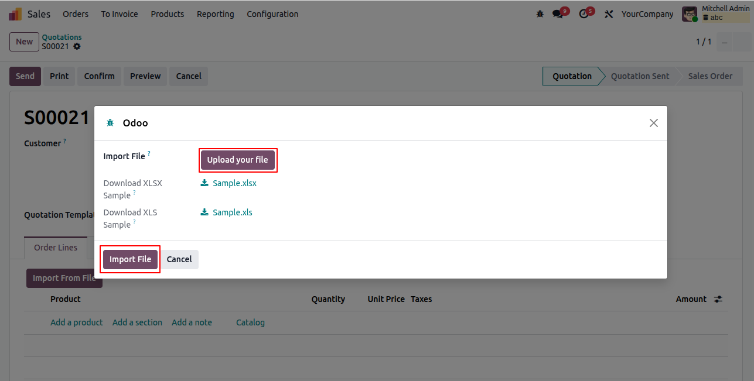The height and width of the screenshot is (381, 754).
Task: Open the YourCompany company switcher
Action: click(x=647, y=14)
